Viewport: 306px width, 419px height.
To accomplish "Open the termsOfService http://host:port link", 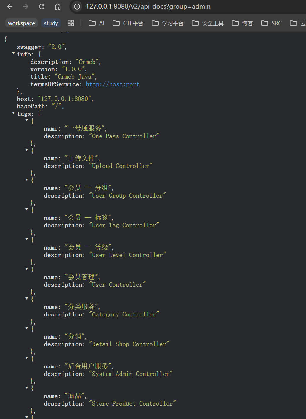I will 113,84.
